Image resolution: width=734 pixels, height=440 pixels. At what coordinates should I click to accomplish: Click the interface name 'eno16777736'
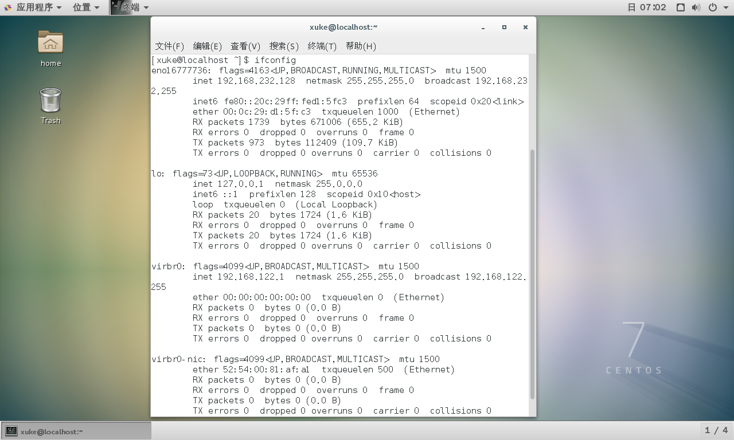pyautogui.click(x=180, y=70)
